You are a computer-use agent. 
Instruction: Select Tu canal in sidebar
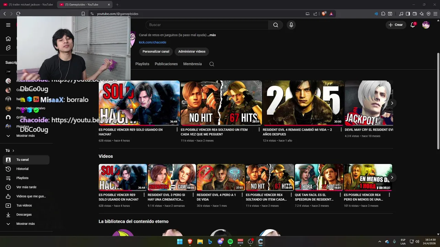[26, 160]
